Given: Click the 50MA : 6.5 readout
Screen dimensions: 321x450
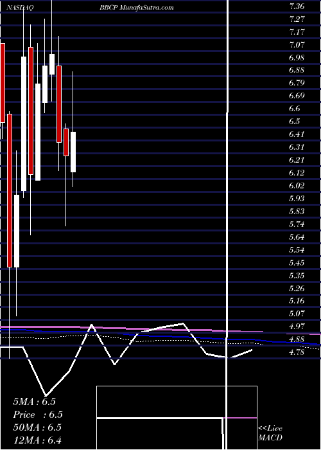Looking at the screenshot, I should tap(37, 428).
